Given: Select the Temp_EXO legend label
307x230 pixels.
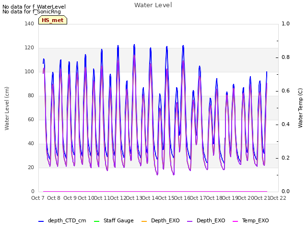Looking at the screenshot, I should [256, 220].
